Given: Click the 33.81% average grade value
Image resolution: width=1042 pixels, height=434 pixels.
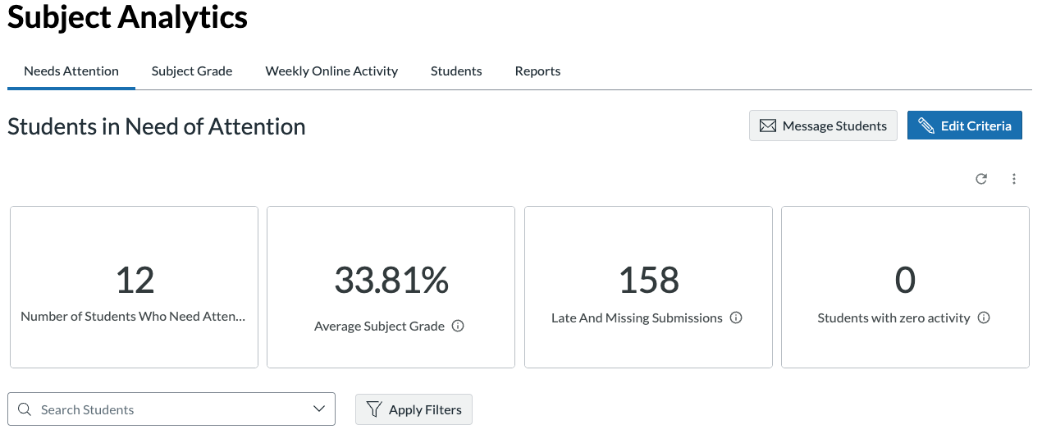Looking at the screenshot, I should pos(391,281).
